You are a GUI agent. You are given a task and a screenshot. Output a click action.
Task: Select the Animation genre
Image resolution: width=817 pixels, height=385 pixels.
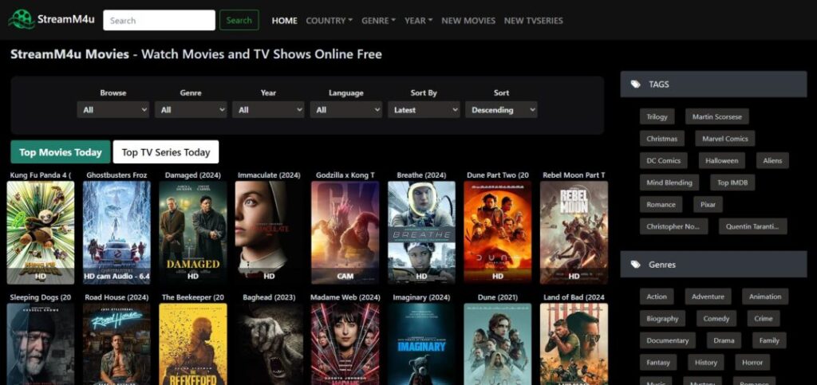tap(765, 297)
